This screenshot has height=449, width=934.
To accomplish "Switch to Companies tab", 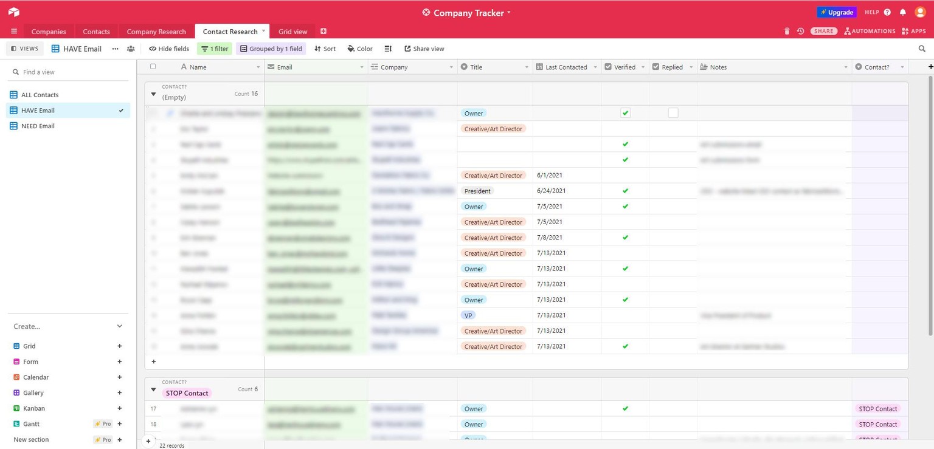I will tap(49, 32).
